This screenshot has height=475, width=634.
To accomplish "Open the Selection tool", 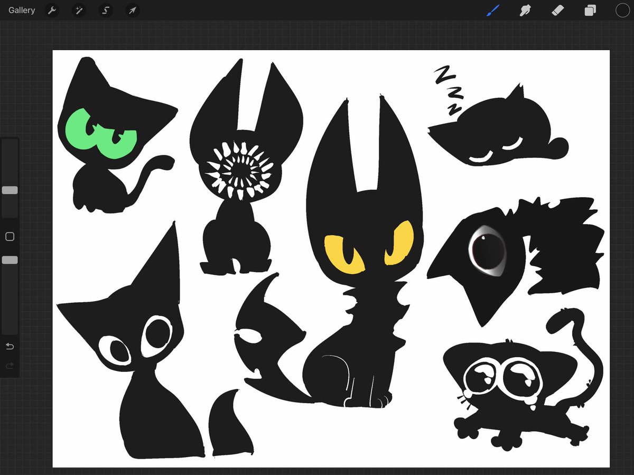I will click(106, 10).
